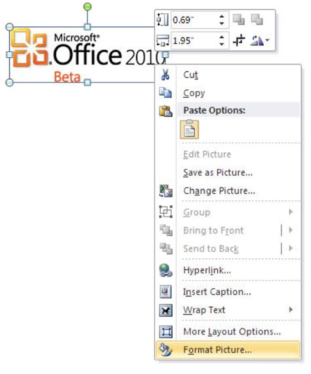This screenshot has width=311, height=374.
Task: Click the green rotation handle above the logo
Action: point(87,7)
